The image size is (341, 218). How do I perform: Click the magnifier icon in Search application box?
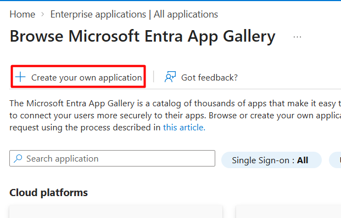18,158
